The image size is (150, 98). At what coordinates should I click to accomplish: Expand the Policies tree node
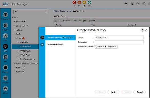point(14,30)
